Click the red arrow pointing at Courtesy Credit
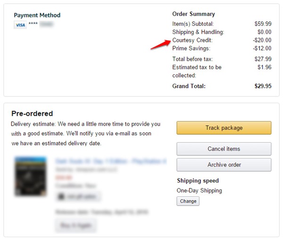283x241 pixels. pos(160,45)
